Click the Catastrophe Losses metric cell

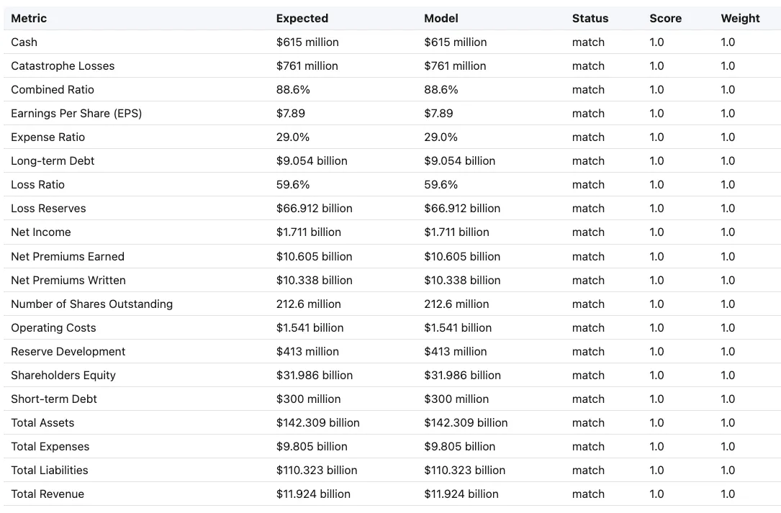(63, 65)
